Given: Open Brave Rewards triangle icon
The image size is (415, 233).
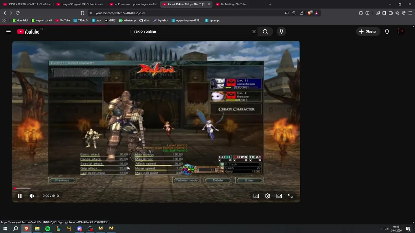Looking at the screenshot, I should (x=316, y=13).
